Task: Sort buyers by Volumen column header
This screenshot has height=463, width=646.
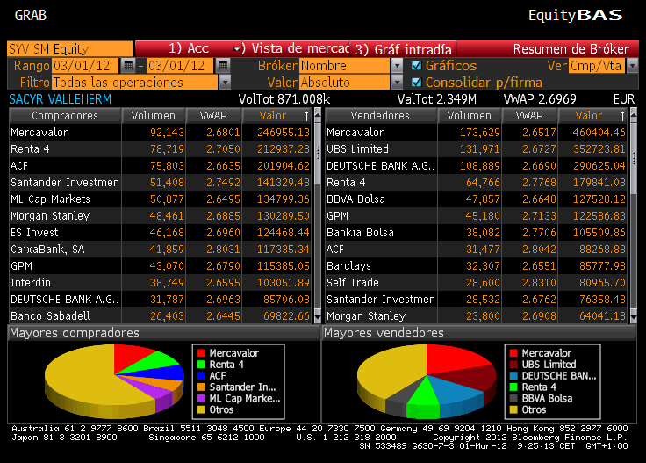Action: (154, 116)
